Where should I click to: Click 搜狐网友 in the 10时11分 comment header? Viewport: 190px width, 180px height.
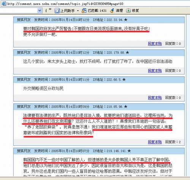tap(24, 79)
